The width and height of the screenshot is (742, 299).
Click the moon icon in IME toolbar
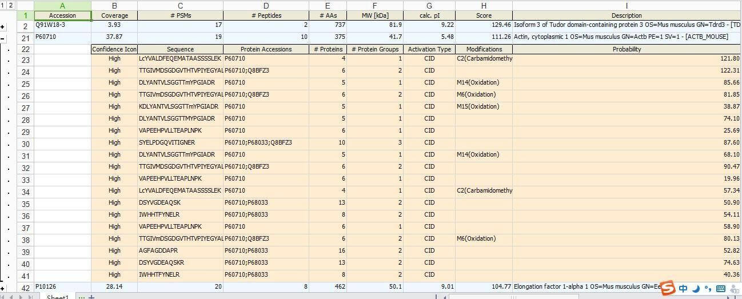tap(696, 289)
